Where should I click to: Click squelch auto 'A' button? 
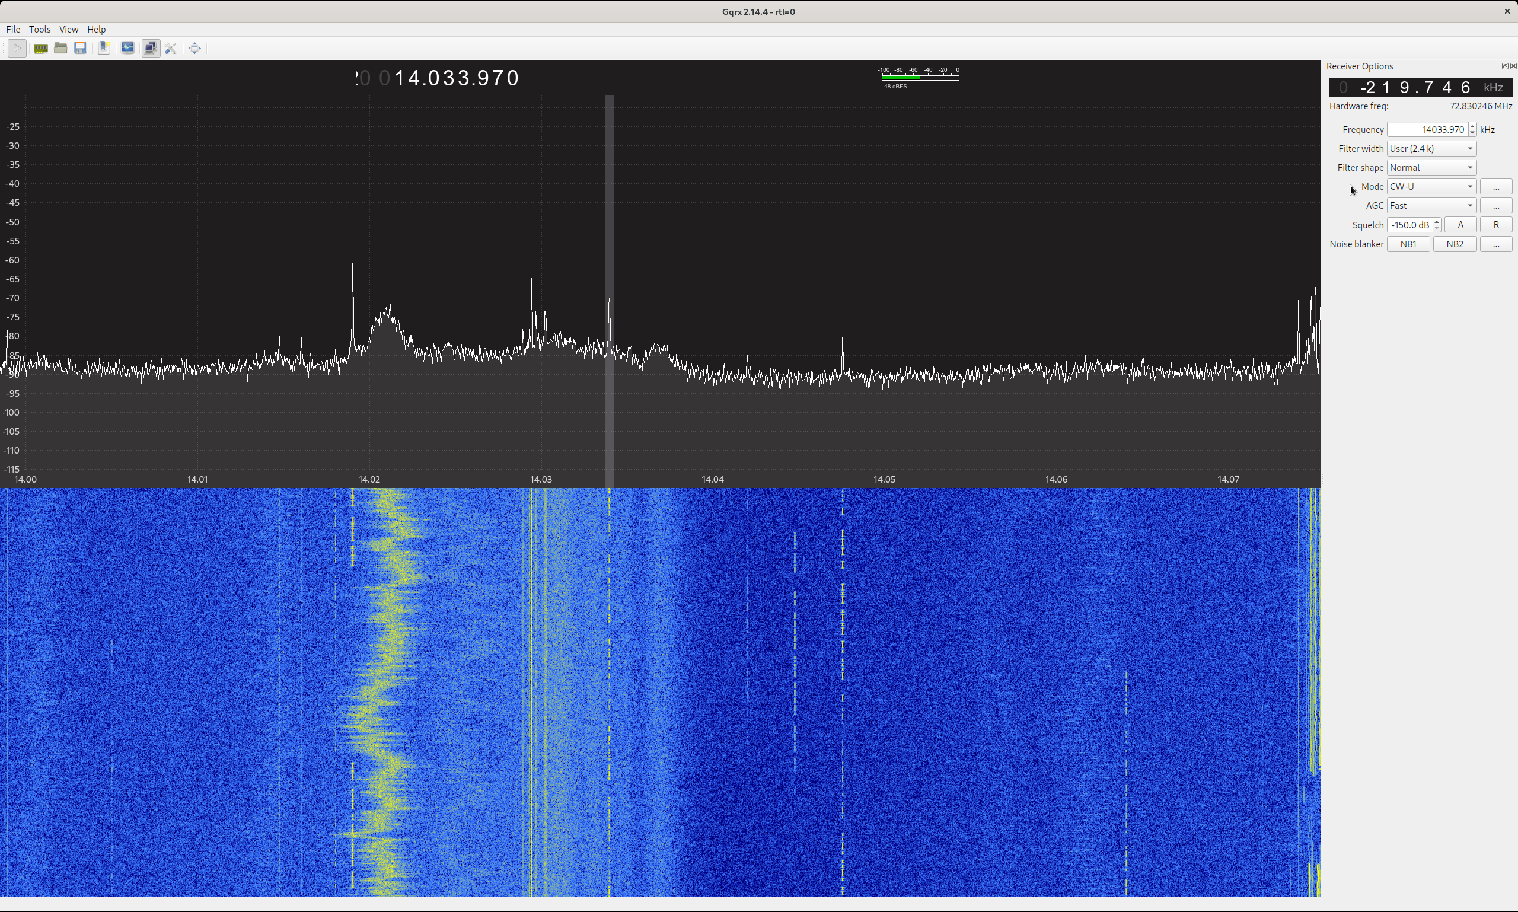[x=1460, y=225]
